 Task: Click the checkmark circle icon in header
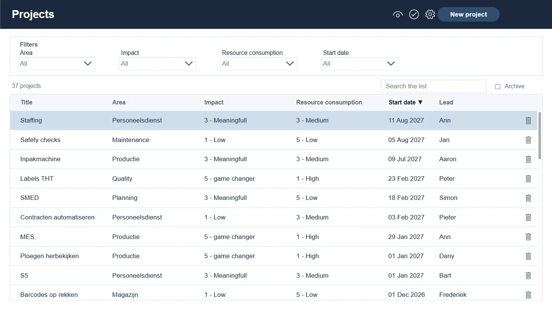pyautogui.click(x=414, y=15)
